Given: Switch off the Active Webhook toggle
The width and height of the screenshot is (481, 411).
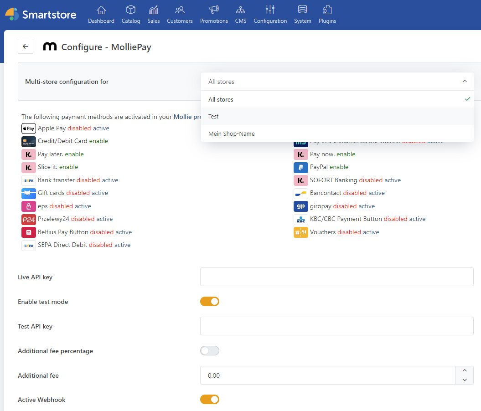Looking at the screenshot, I should (x=210, y=400).
